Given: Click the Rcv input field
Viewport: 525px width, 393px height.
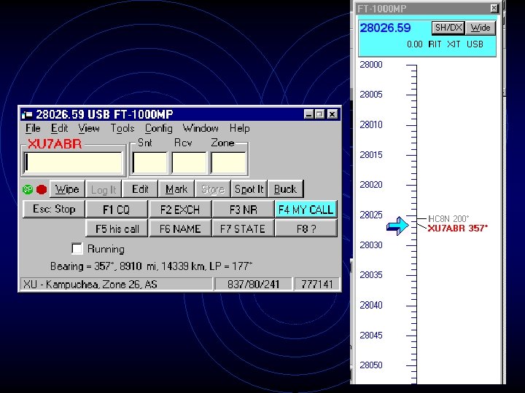Looking at the screenshot, I should 190,163.
